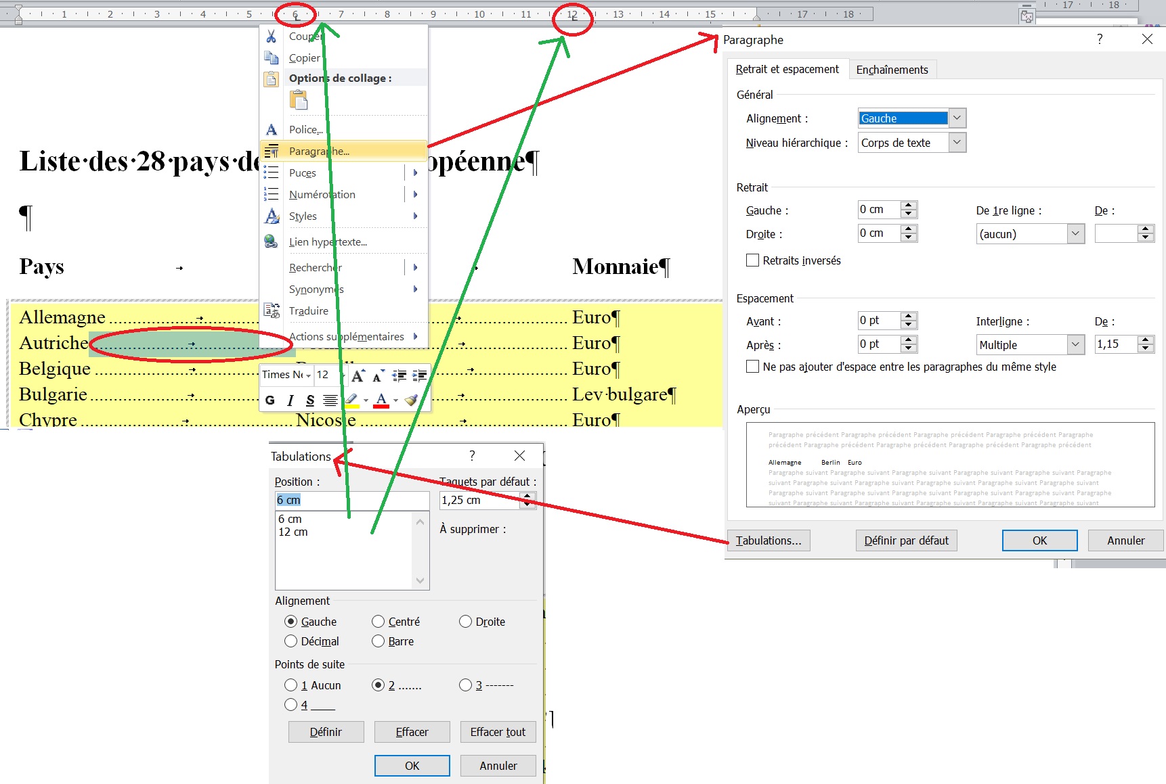The image size is (1166, 784).
Task: Click the Center text alignment icon
Action: [x=330, y=400]
